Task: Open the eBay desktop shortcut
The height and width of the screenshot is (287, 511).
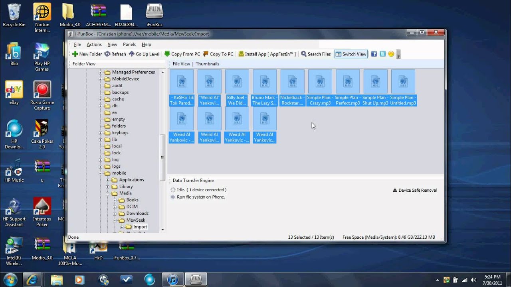Action: click(x=14, y=93)
